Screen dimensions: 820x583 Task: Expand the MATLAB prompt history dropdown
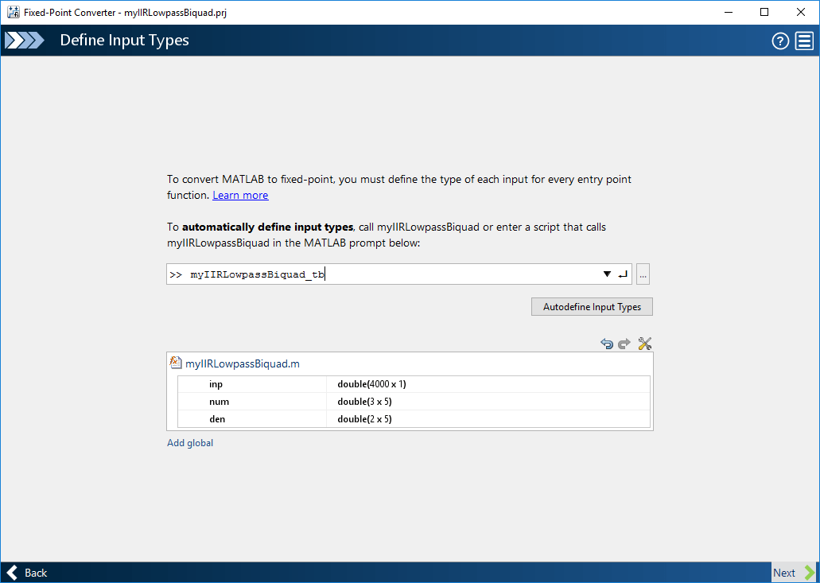point(607,274)
